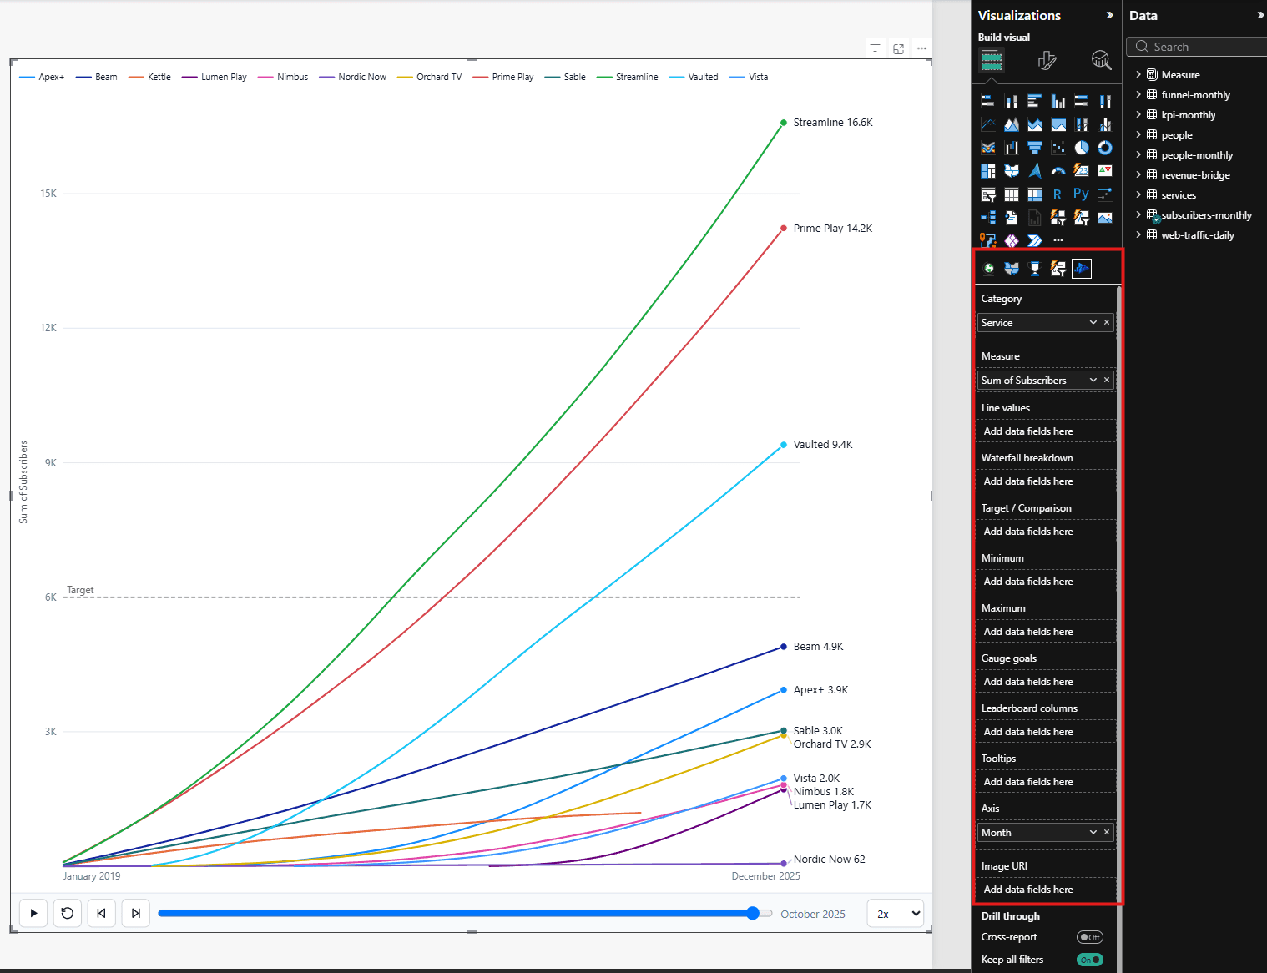The width and height of the screenshot is (1267, 973).
Task: Select the matrix visual icon
Action: [x=1035, y=194]
